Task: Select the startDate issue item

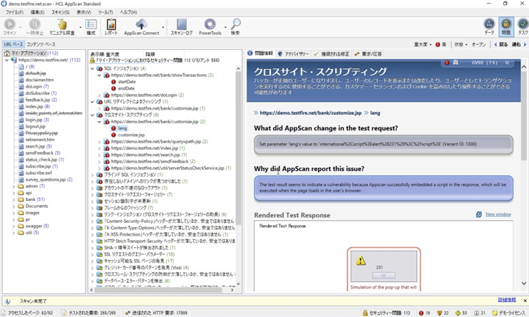Action: point(127,82)
